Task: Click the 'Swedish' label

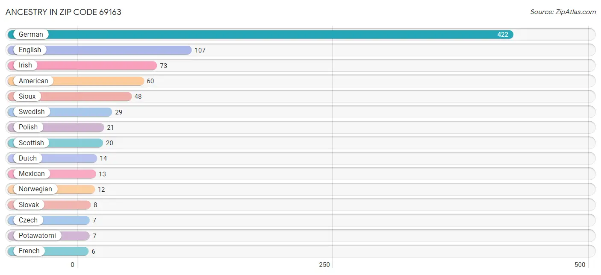Action: pyautogui.click(x=32, y=112)
